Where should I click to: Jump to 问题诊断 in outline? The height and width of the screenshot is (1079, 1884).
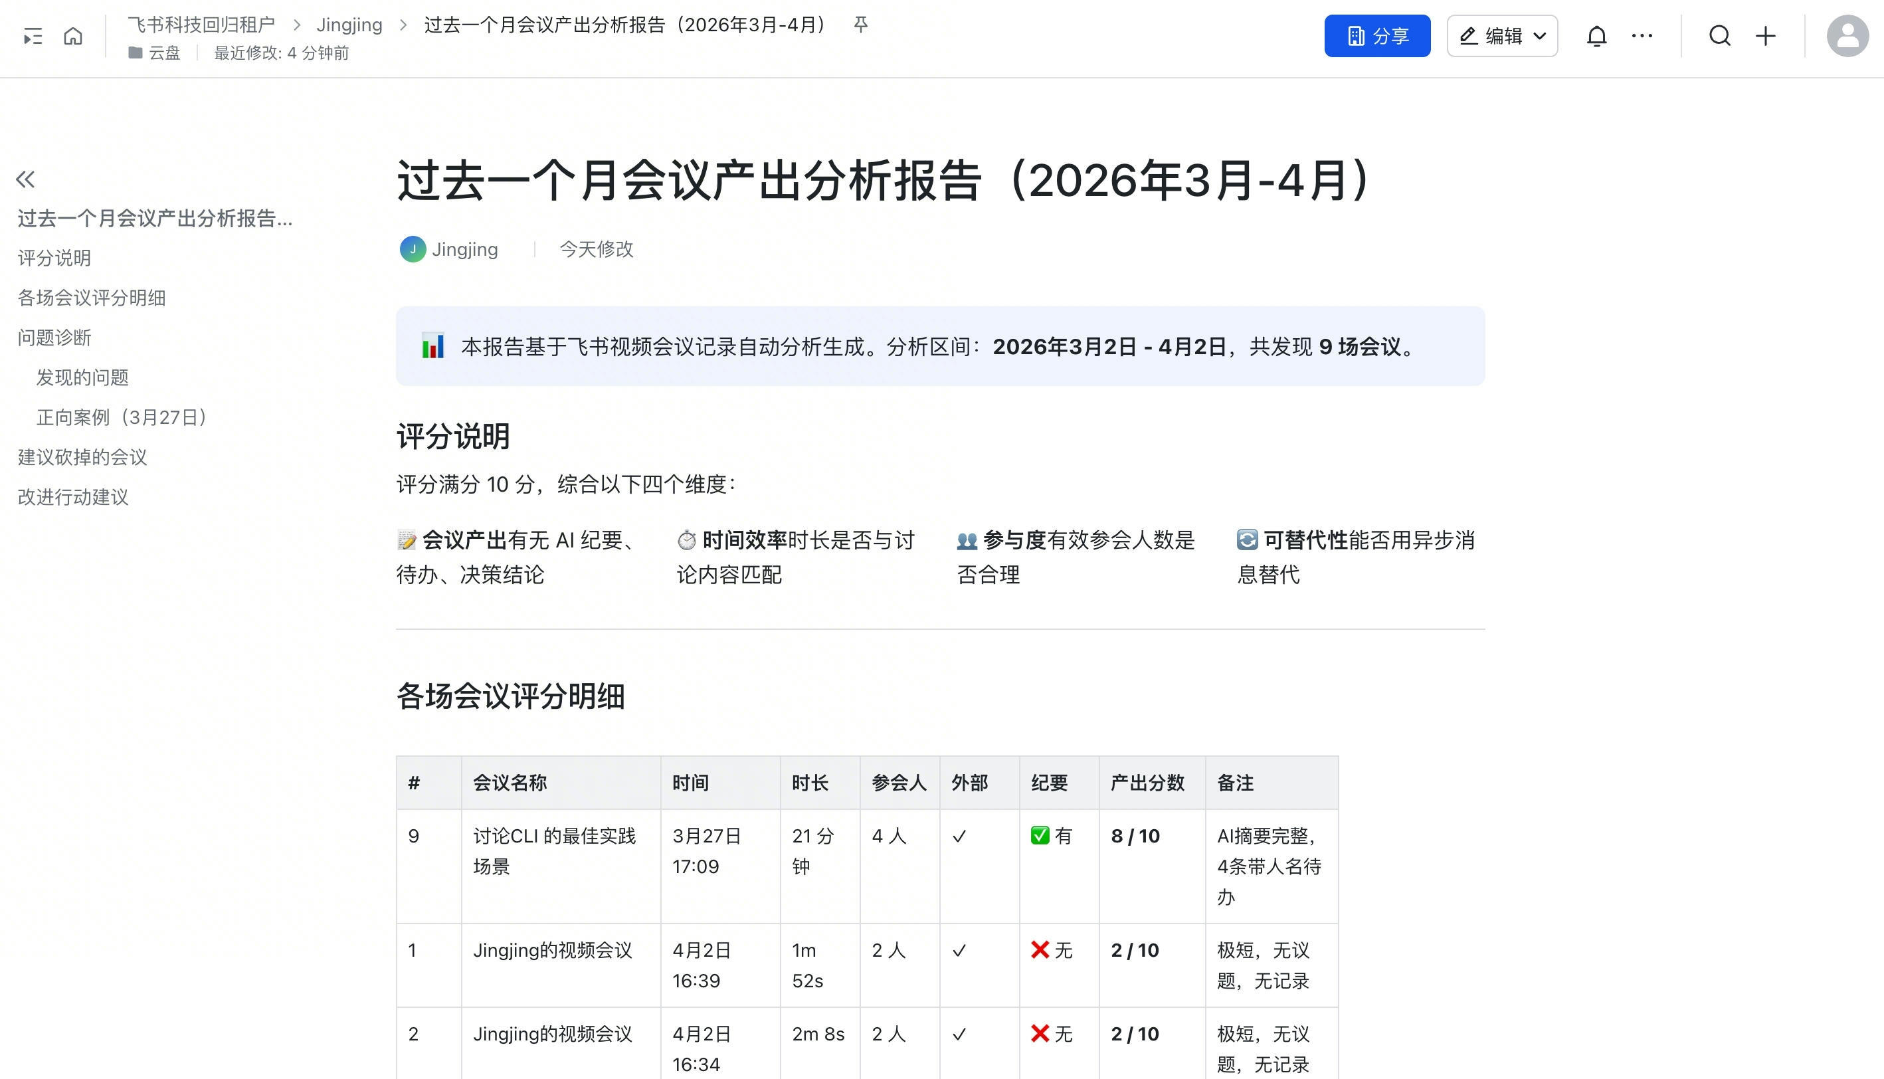click(x=54, y=338)
